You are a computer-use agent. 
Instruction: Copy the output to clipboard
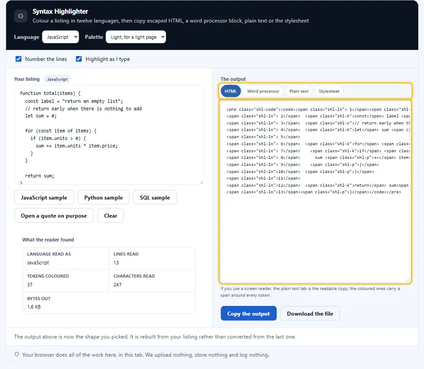[x=249, y=313]
